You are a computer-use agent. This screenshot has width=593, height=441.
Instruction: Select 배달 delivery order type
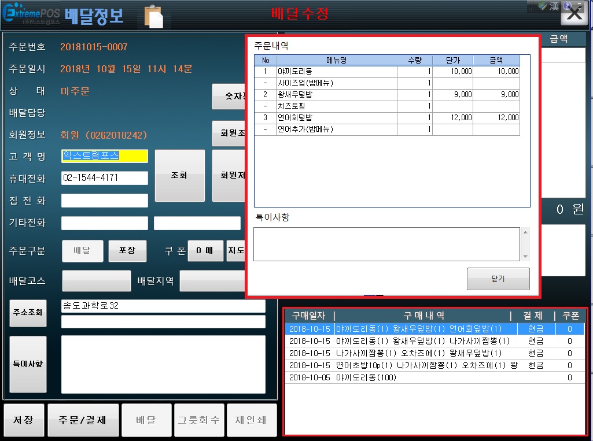point(83,251)
